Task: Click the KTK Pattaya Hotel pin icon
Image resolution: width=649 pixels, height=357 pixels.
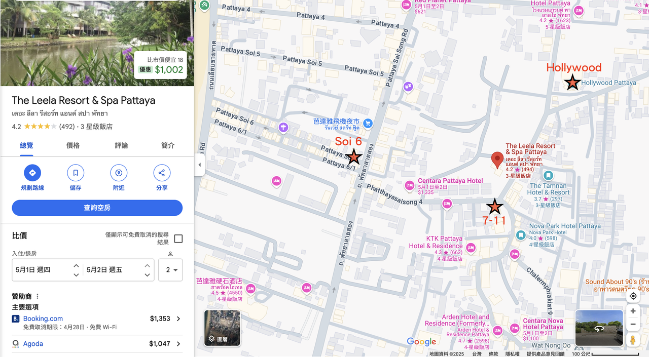Action: point(471,248)
